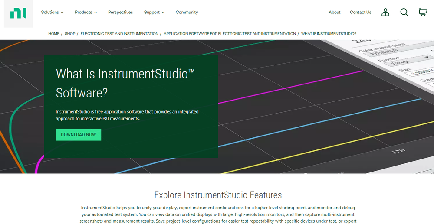This screenshot has width=434, height=224.
Task: Expand the Products menu
Action: 86,12
